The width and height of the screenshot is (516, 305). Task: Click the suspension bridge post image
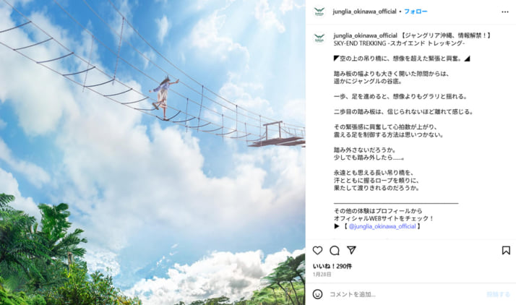[152, 152]
